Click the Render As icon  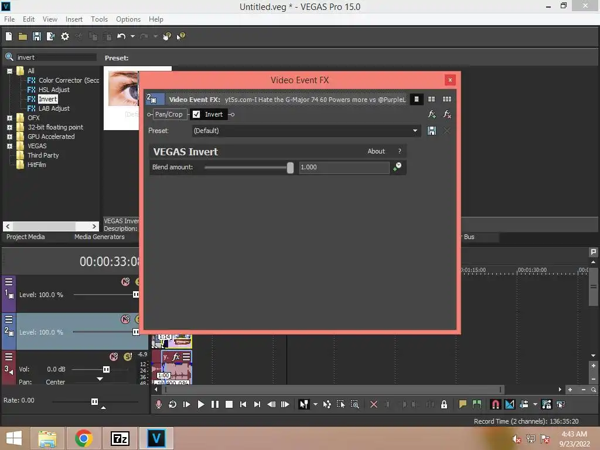pos(50,36)
